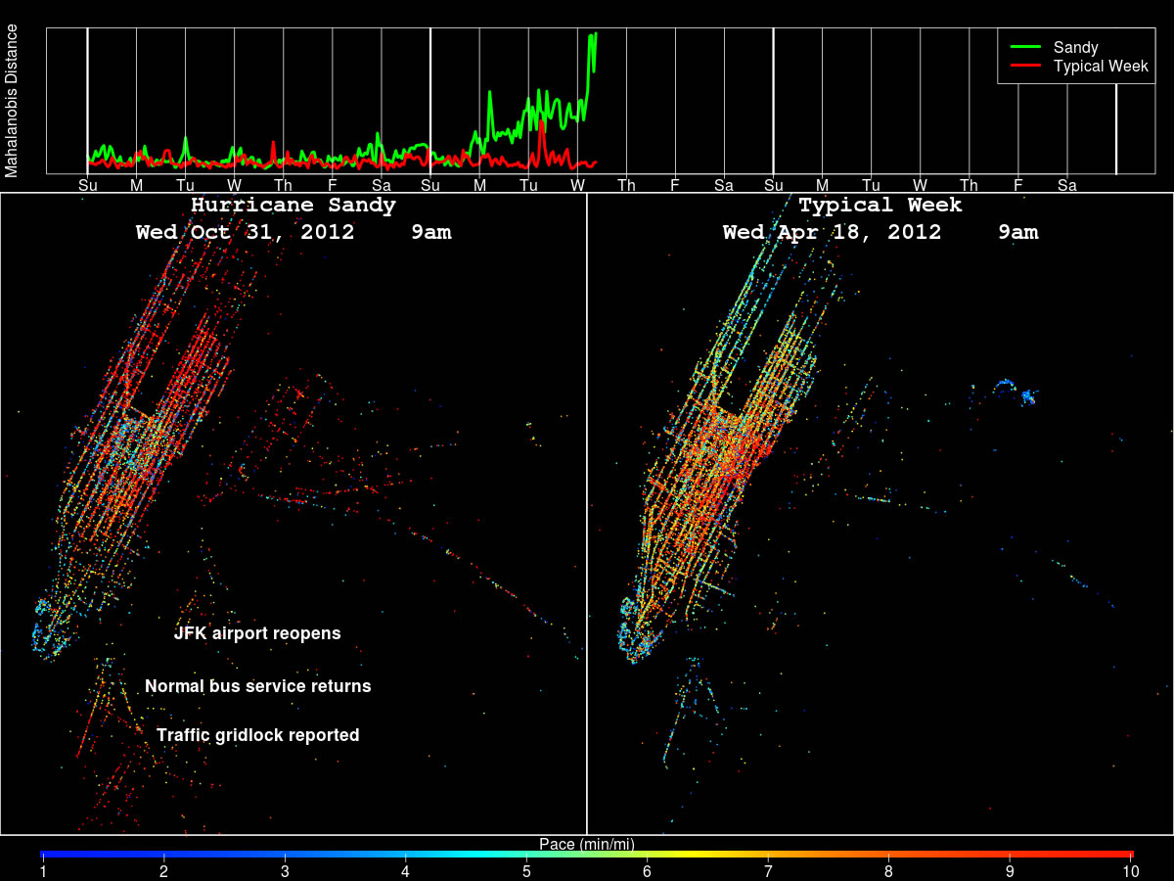The width and height of the screenshot is (1174, 881).
Task: Click pace colorbar at the 5 tick
Action: (x=526, y=855)
